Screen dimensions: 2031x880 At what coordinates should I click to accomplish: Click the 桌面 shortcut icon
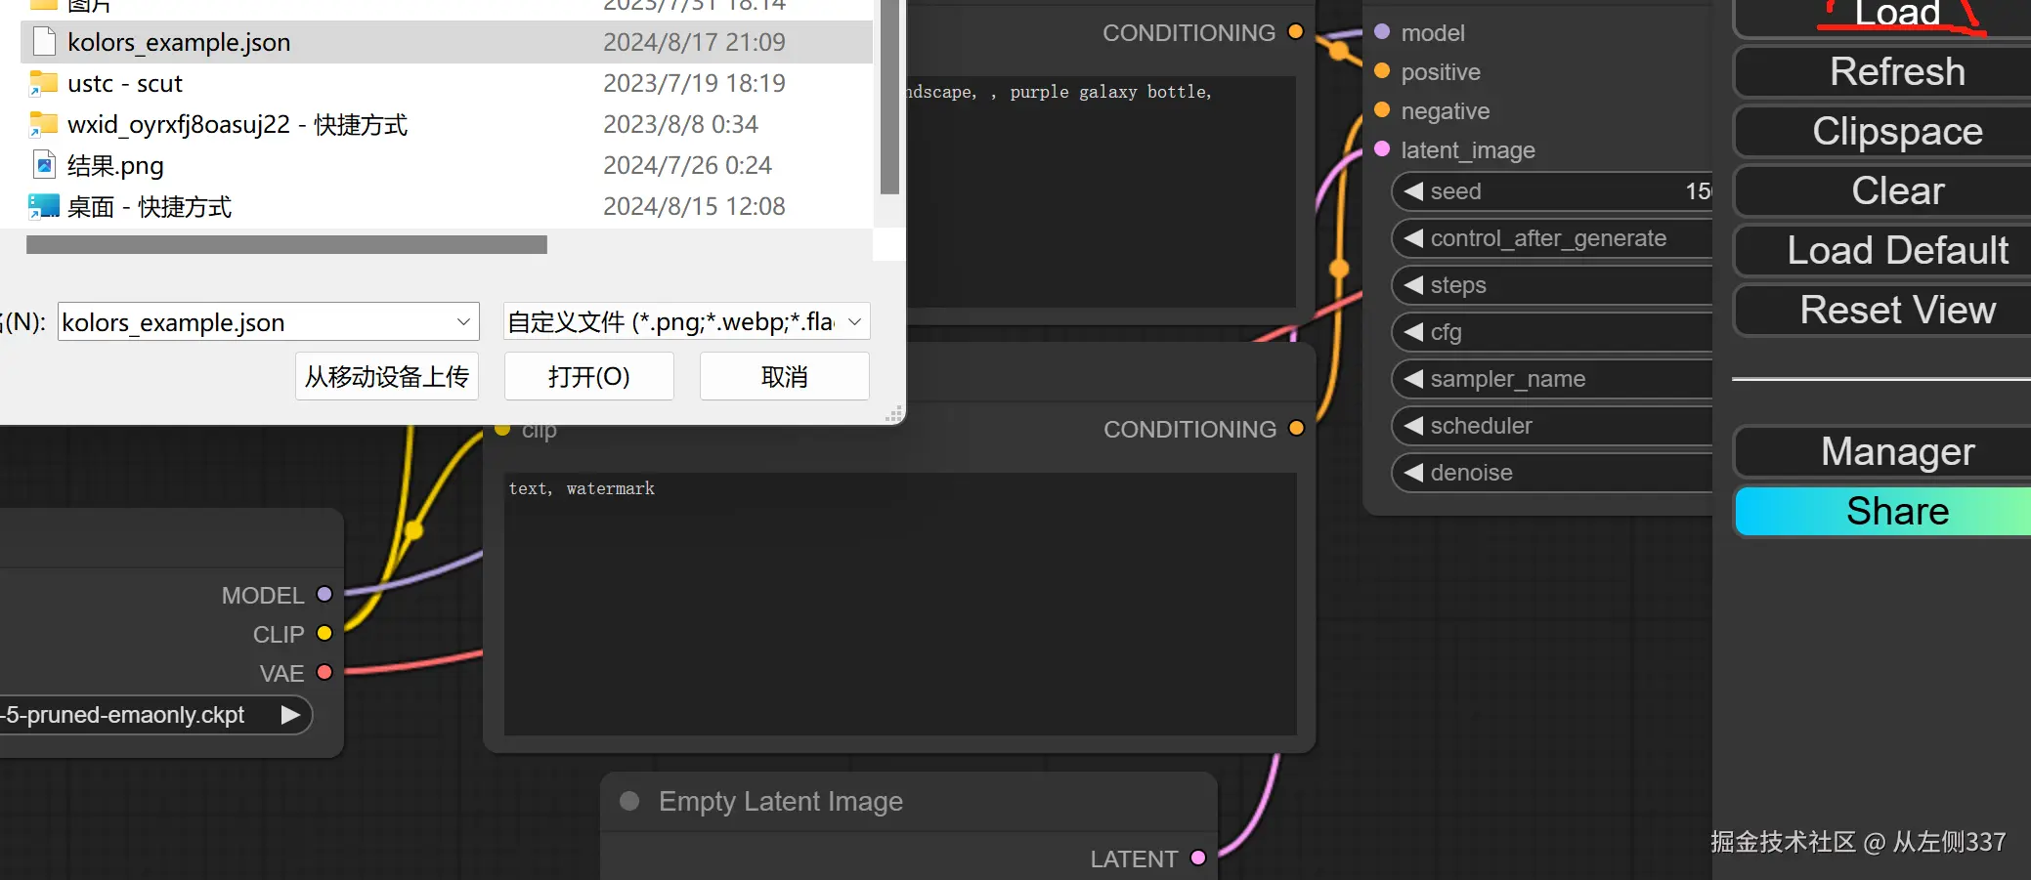[44, 206]
